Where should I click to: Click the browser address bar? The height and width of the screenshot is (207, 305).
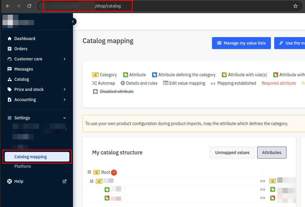click(167, 6)
